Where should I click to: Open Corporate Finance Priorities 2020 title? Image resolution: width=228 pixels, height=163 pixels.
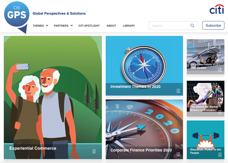pos(141,150)
